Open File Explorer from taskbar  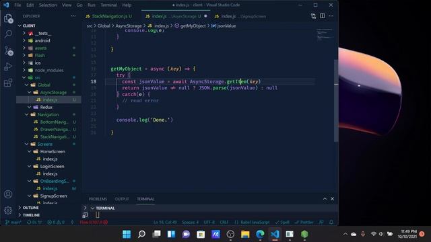pos(245,234)
